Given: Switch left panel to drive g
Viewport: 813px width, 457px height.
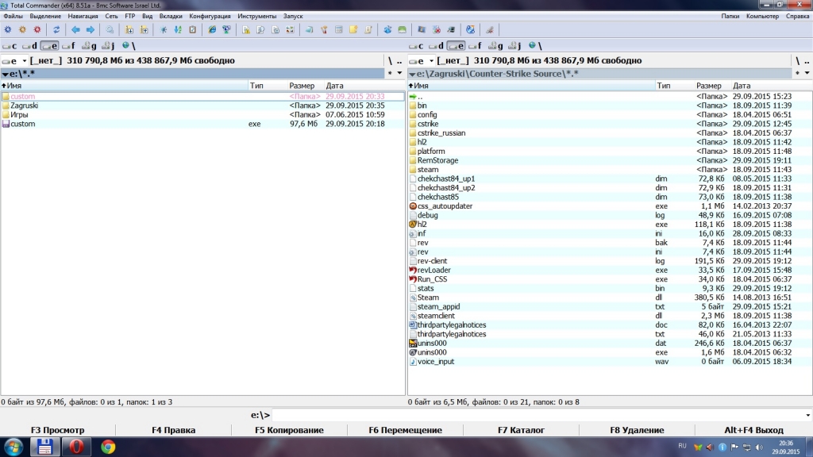Looking at the screenshot, I should (89, 45).
